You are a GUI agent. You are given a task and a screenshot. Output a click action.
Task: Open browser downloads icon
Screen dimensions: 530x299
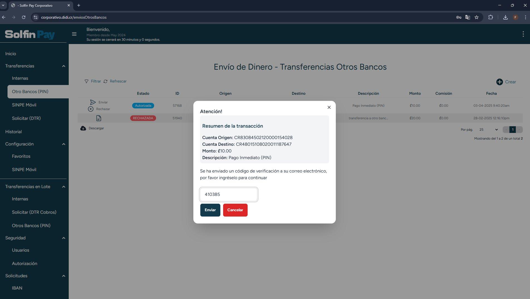[x=506, y=17]
